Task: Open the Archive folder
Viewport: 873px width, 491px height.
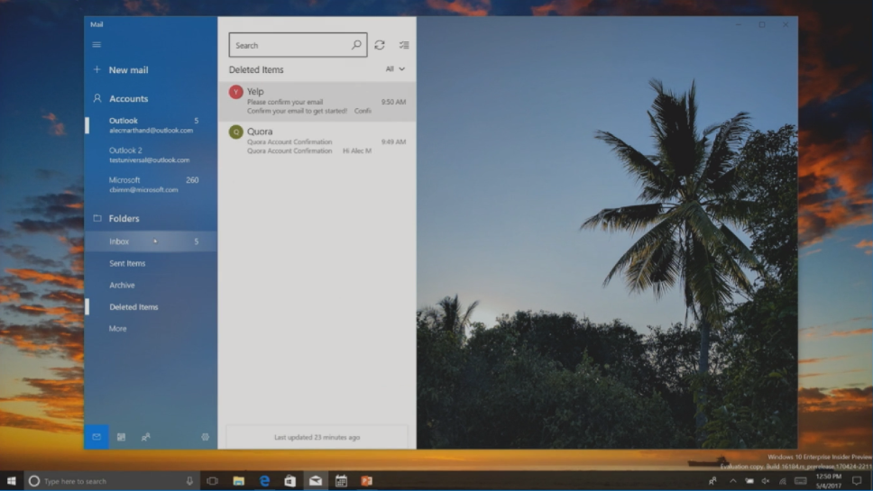Action: pyautogui.click(x=151, y=285)
